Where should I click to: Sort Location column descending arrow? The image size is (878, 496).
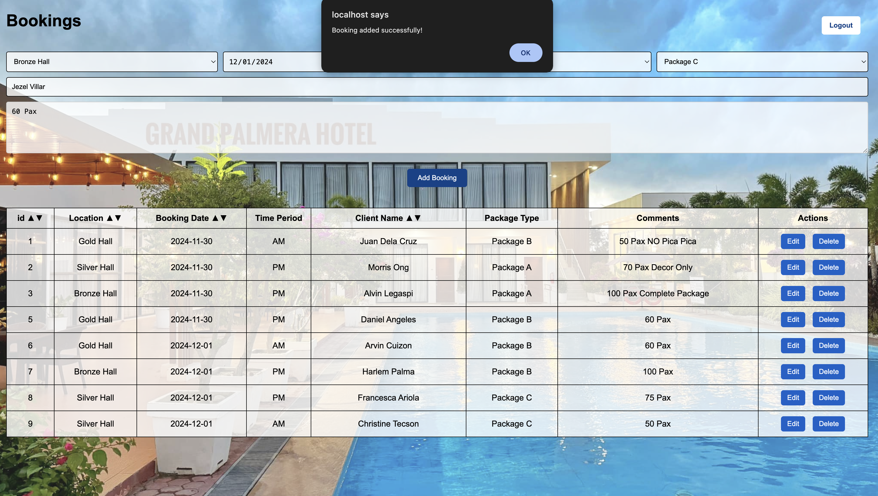pos(118,218)
